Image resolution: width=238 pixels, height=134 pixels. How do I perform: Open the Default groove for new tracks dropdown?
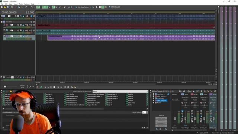tap(120, 92)
